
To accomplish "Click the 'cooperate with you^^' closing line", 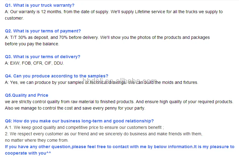I will (28, 153).
